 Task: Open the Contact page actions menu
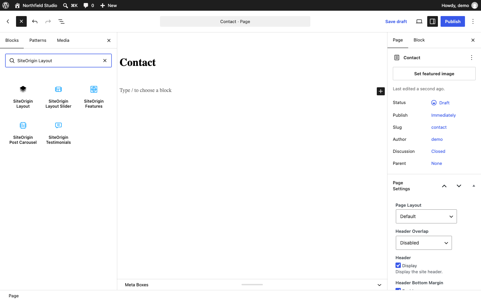[472, 58]
